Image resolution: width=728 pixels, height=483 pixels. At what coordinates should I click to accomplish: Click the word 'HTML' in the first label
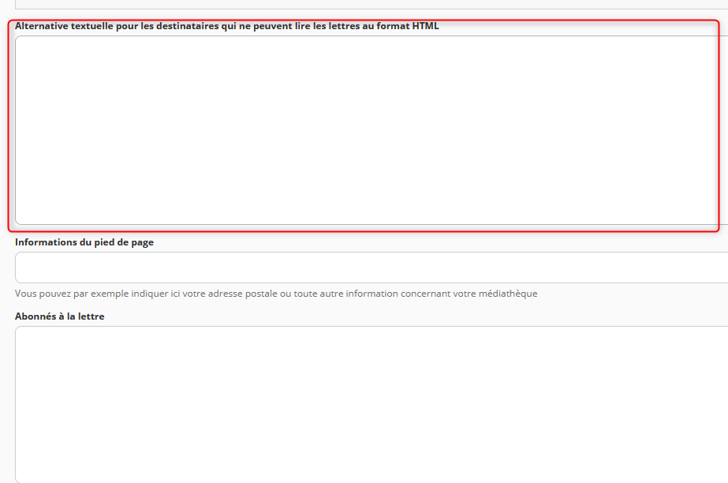tap(425, 26)
